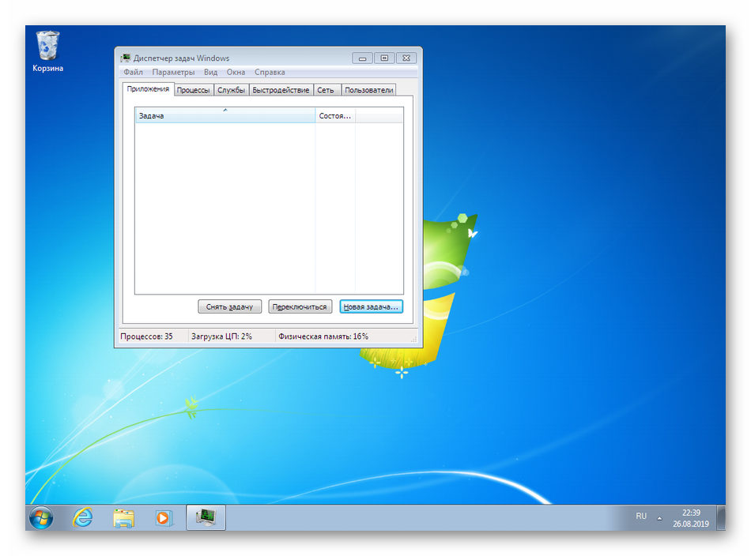Click Show desktop strip at taskbar end
751x556 pixels.
[721, 518]
